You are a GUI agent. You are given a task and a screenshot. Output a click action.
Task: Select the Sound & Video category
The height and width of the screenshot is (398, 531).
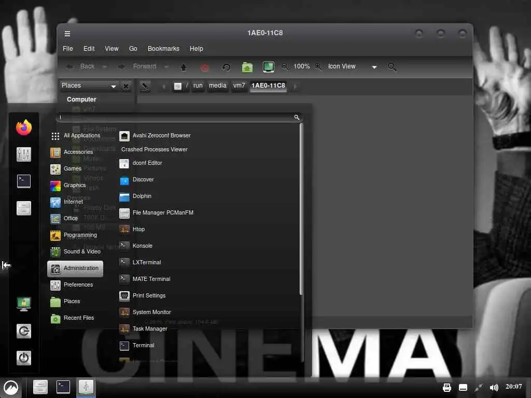(76, 252)
